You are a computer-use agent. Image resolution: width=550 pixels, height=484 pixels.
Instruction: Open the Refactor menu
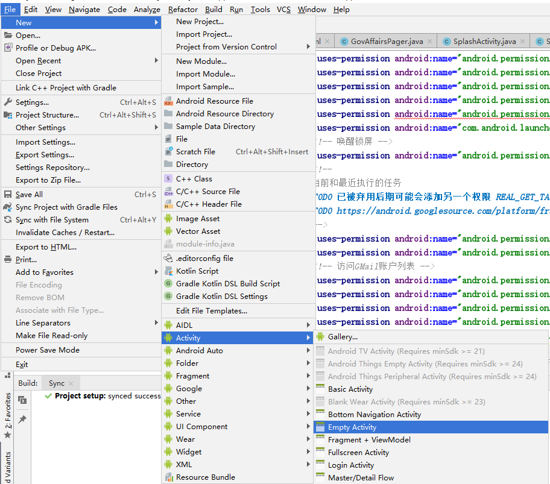[x=183, y=10]
